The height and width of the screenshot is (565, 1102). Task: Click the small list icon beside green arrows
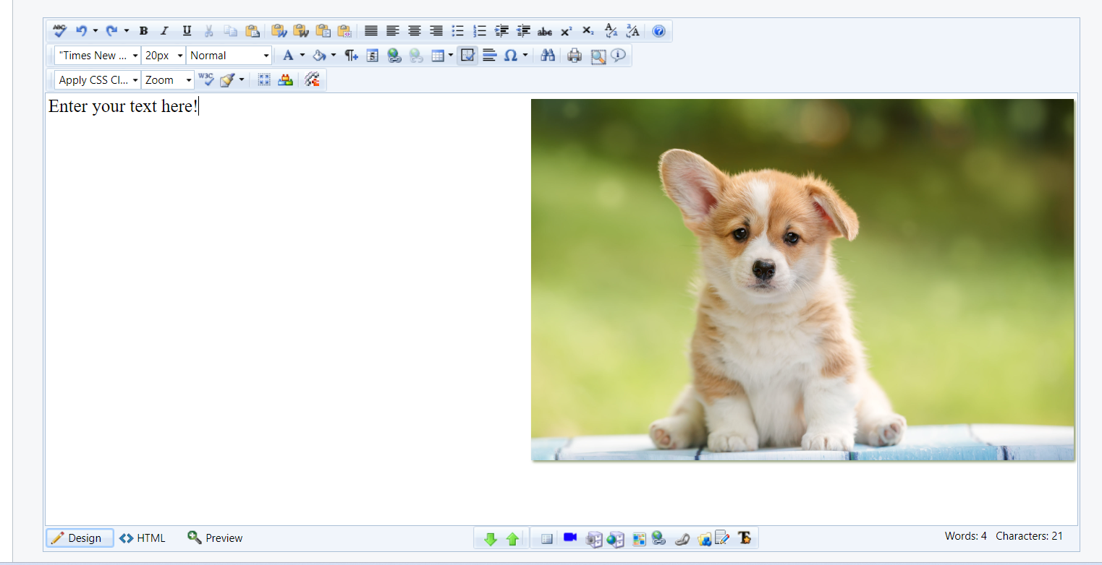(546, 539)
